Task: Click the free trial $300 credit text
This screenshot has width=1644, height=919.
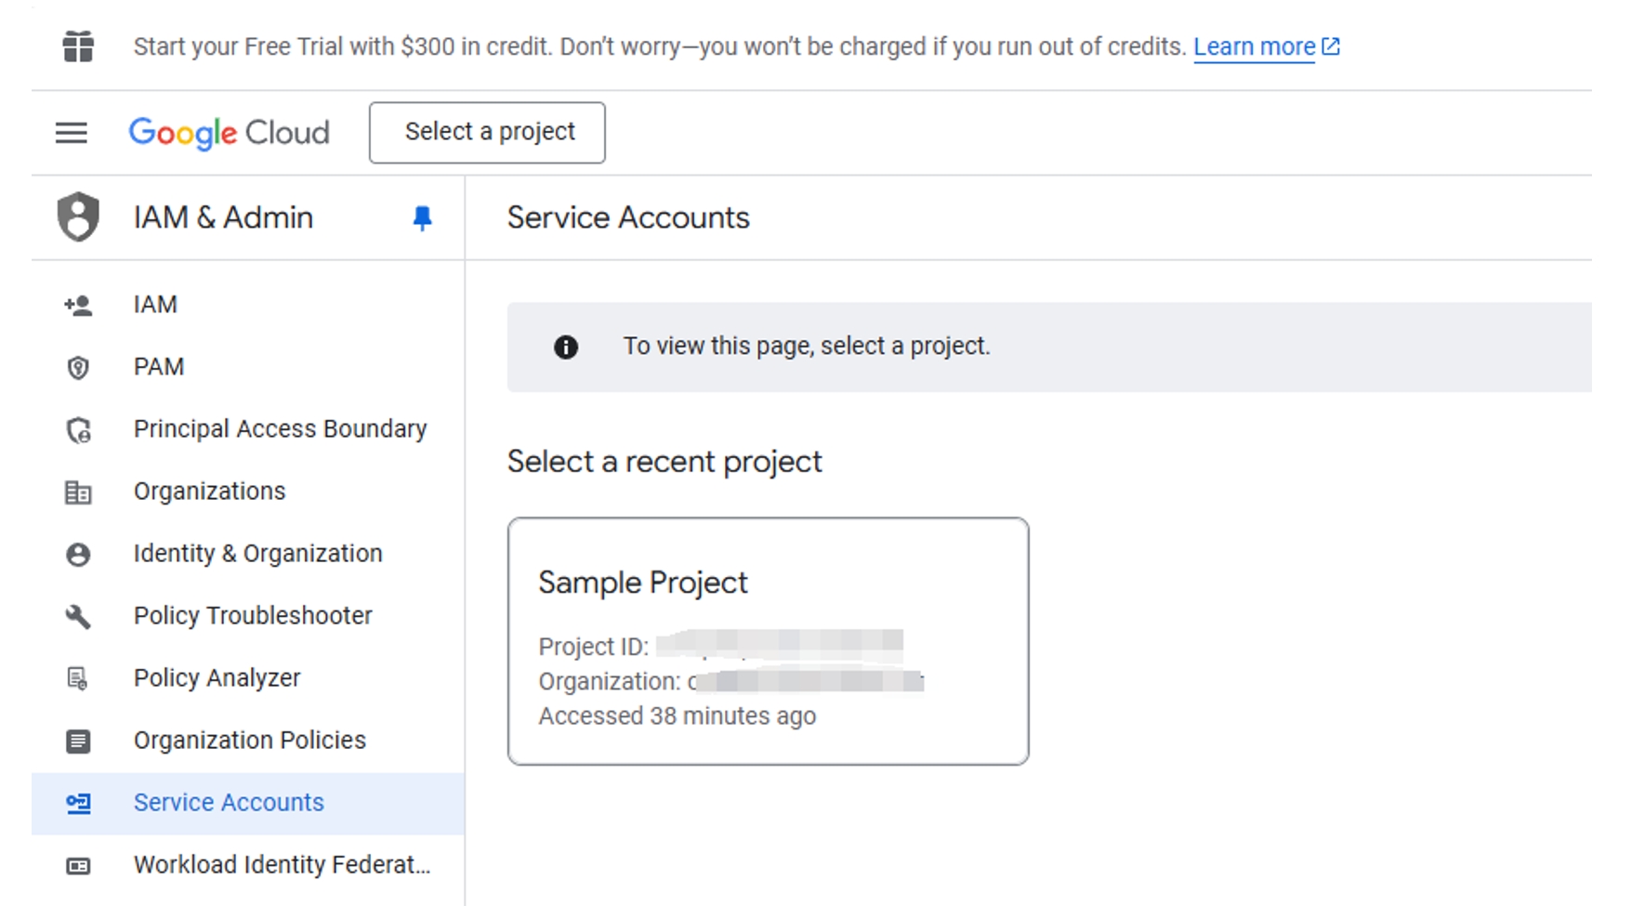Action: click(660, 46)
